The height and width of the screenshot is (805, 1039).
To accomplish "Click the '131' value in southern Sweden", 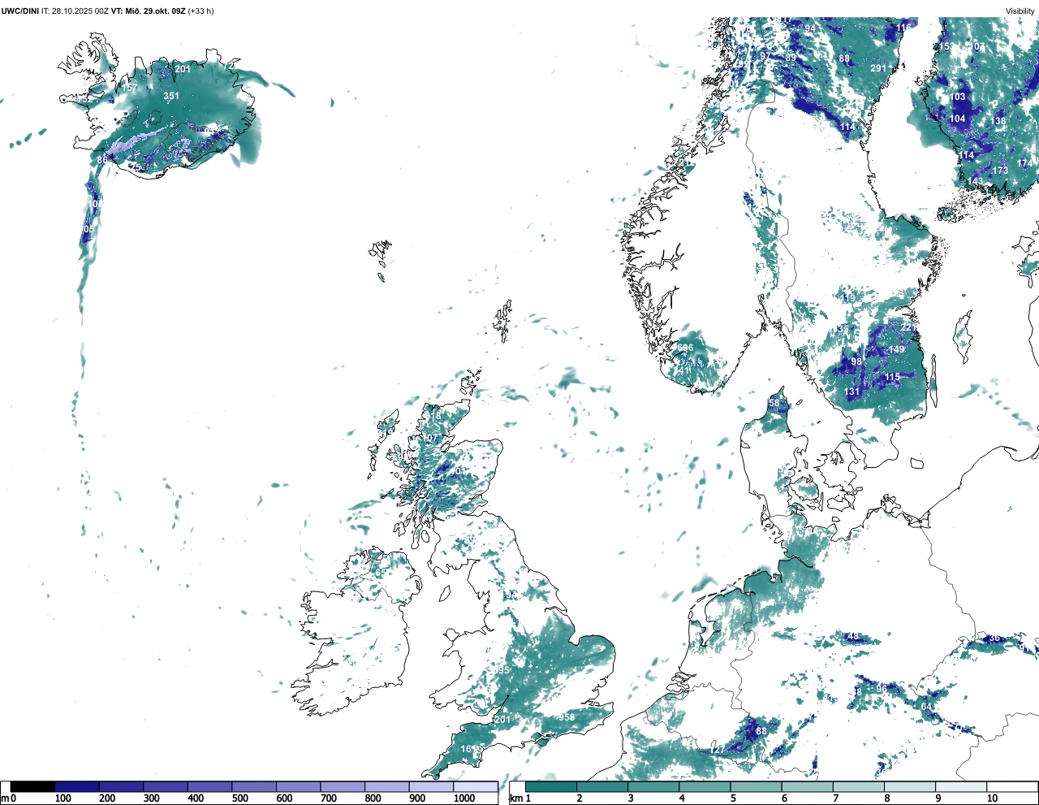I will click(x=851, y=392).
